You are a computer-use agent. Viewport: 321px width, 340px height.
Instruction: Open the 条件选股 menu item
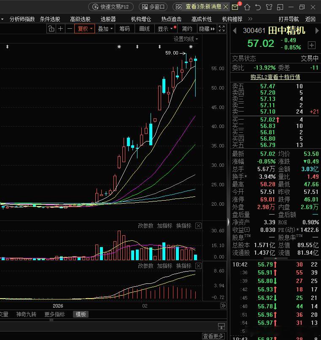click(50, 19)
